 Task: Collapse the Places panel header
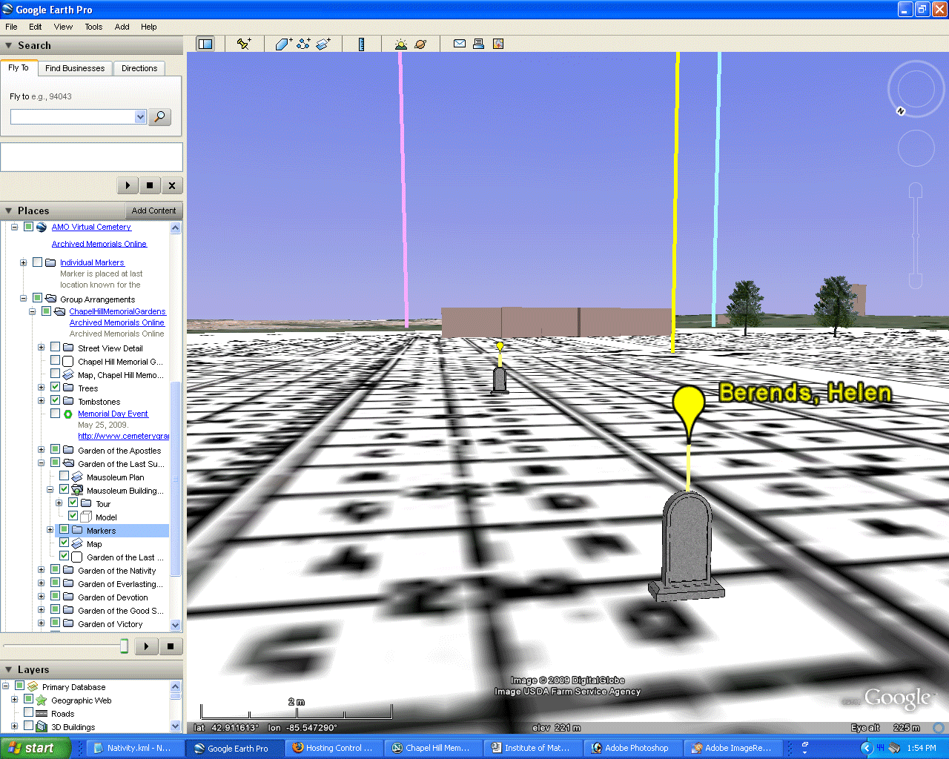pos(33,211)
